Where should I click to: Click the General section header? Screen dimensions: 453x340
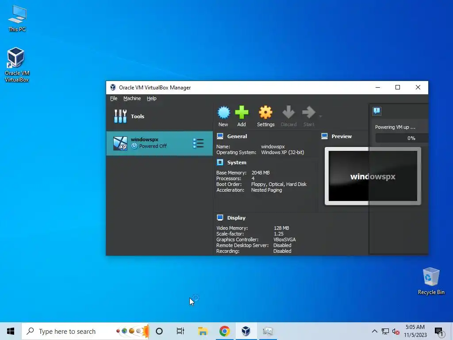coord(237,136)
